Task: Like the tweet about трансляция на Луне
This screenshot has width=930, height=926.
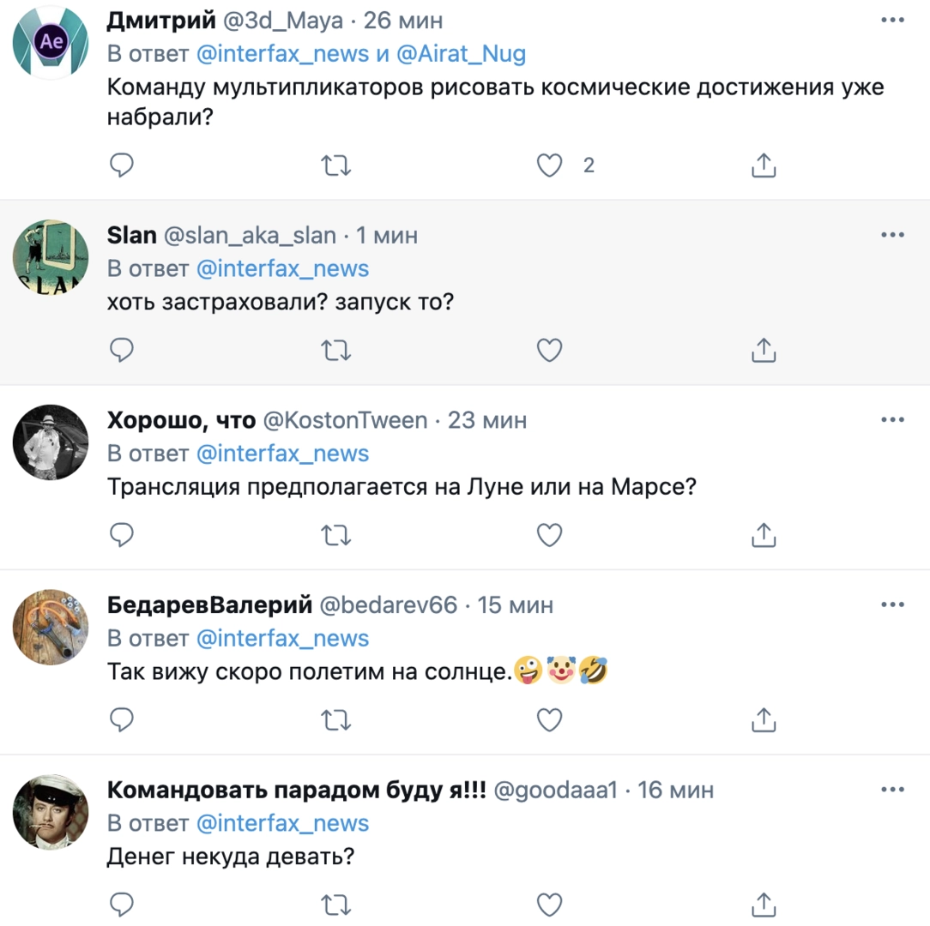Action: coord(549,535)
